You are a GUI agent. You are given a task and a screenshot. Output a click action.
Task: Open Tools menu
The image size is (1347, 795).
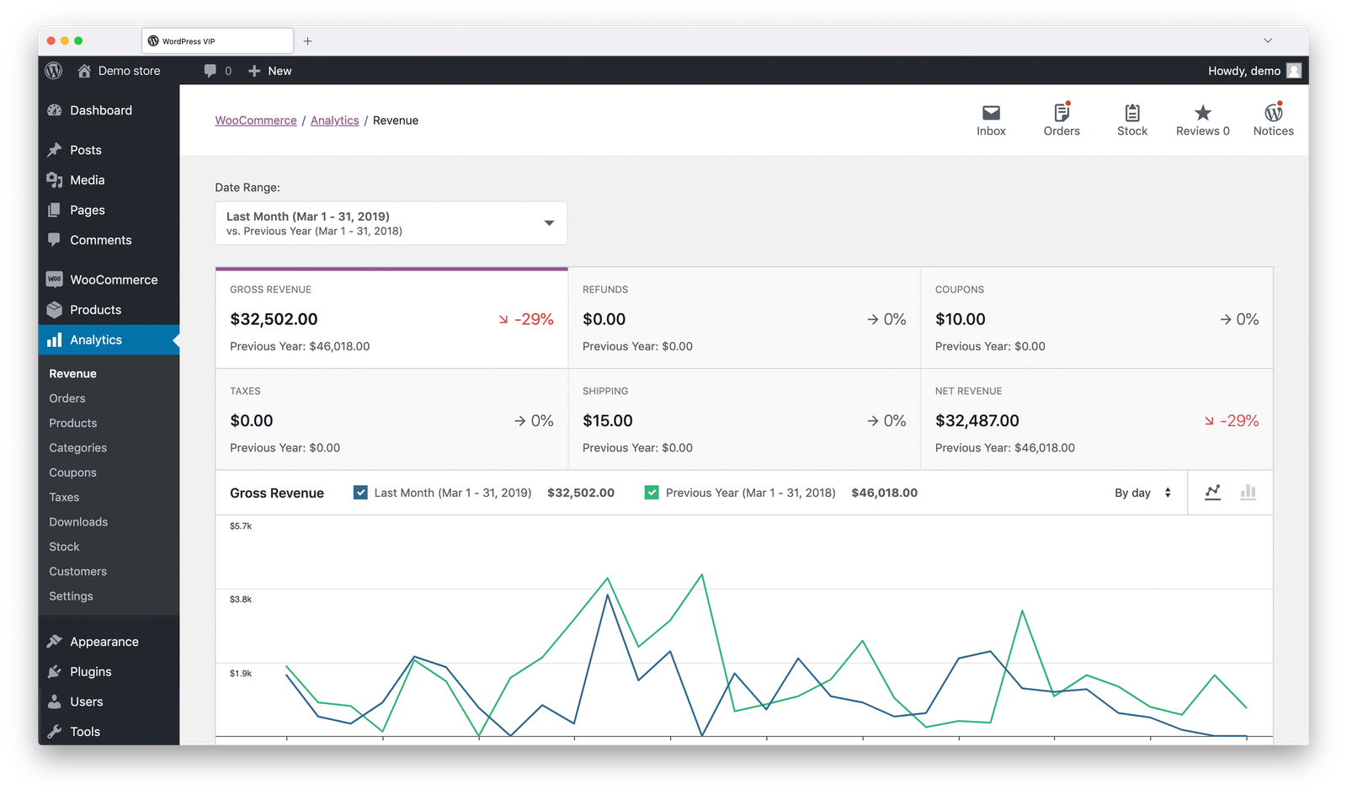(109, 732)
